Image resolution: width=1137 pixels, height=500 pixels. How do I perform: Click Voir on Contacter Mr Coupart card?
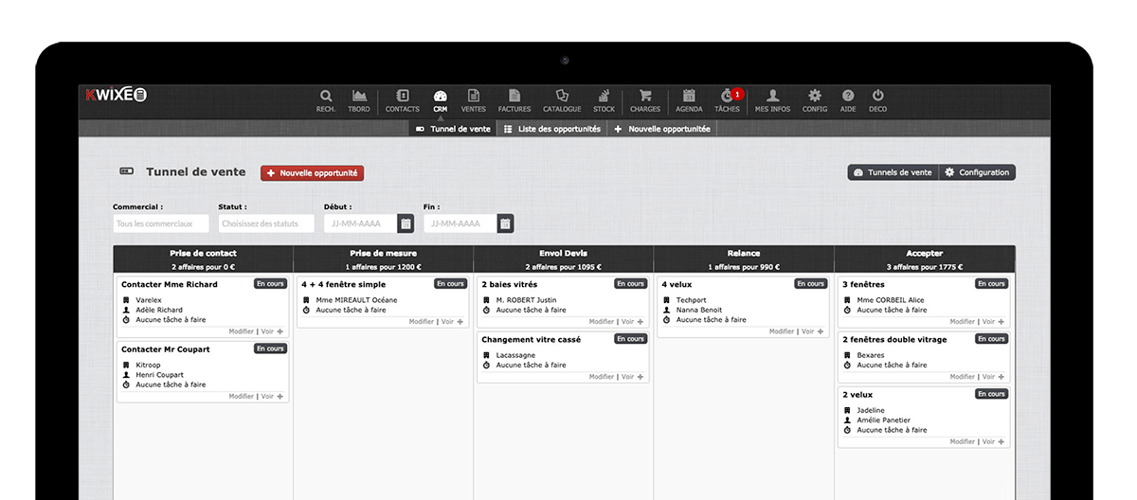[267, 397]
